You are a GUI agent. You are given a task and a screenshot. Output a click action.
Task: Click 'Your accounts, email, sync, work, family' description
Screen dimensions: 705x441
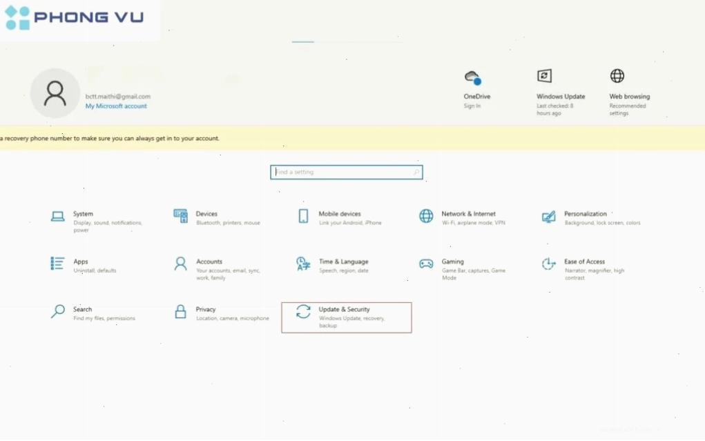228,274
